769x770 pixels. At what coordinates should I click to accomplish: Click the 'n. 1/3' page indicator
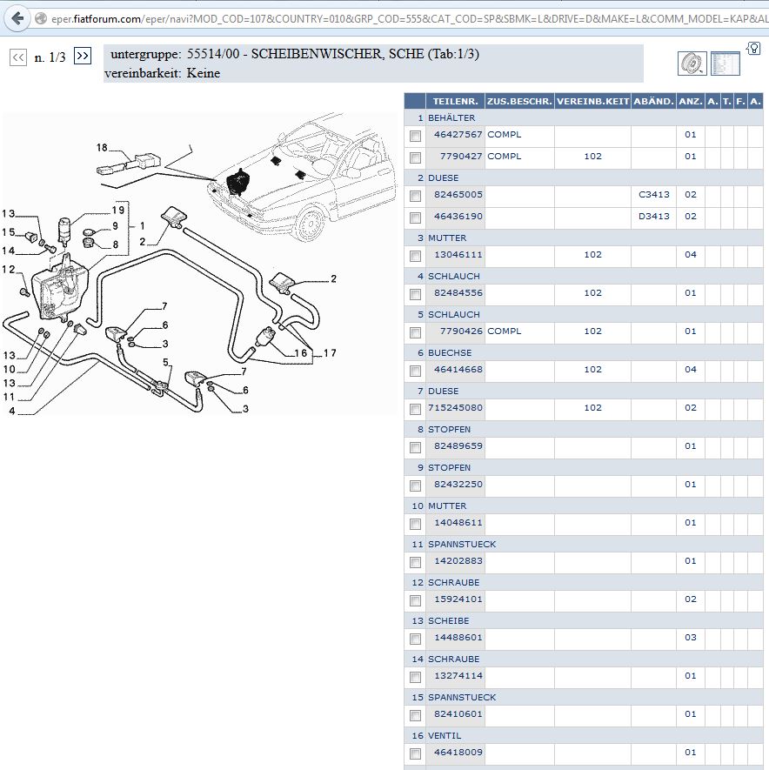(50, 57)
